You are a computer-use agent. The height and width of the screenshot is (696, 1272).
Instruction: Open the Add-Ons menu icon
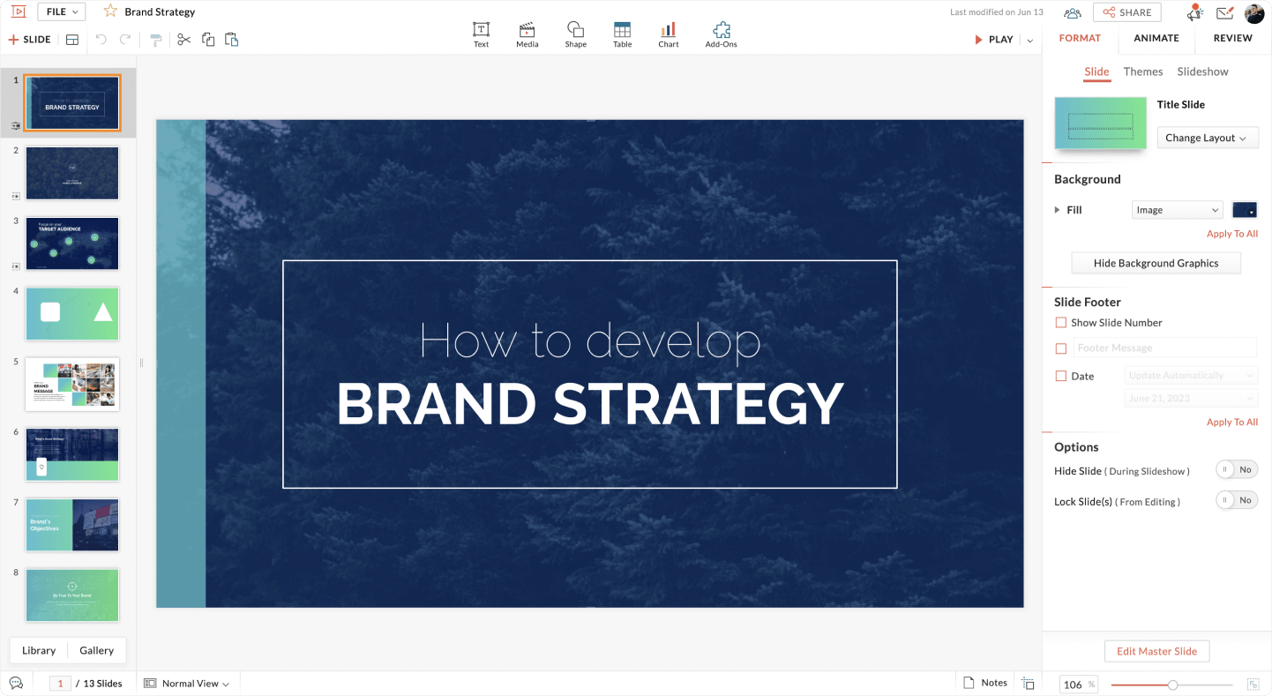click(721, 34)
